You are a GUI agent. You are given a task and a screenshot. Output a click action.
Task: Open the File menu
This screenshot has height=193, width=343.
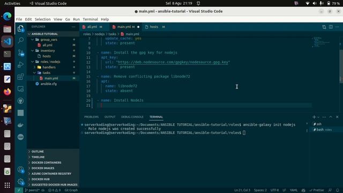point(19,19)
